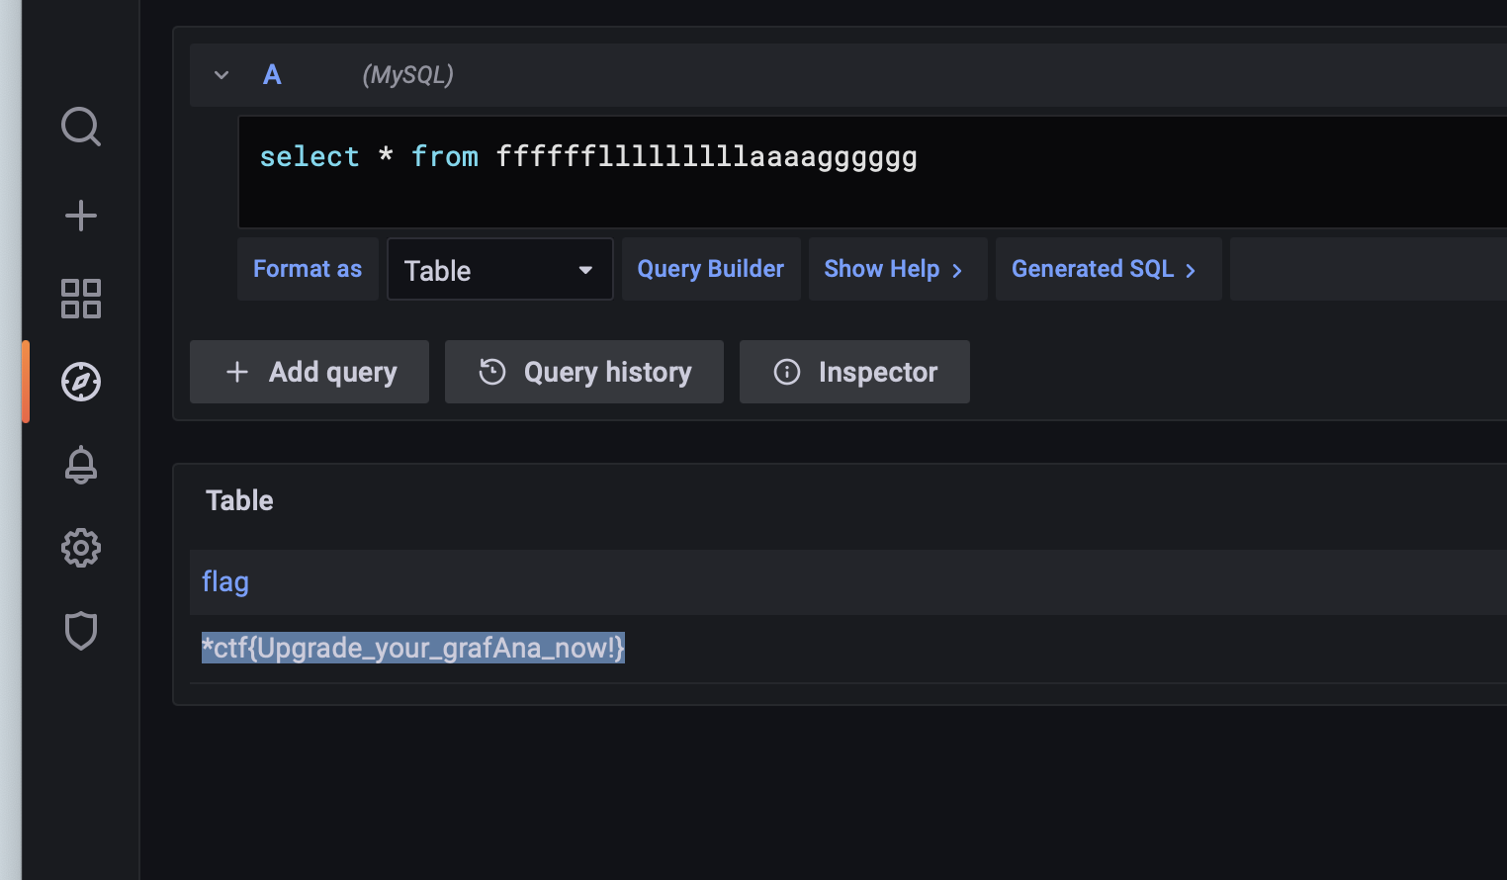Screen dimensions: 1507x880
Task: Open the Format as Table dropdown
Action: coord(499,269)
